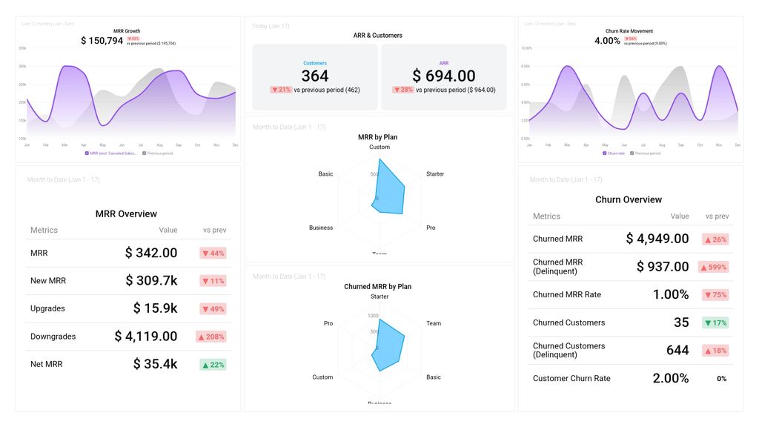Screen dimensions: 759x427
Task: Click the Pro axis label in Churned MRR by Plan
Action: pos(328,323)
